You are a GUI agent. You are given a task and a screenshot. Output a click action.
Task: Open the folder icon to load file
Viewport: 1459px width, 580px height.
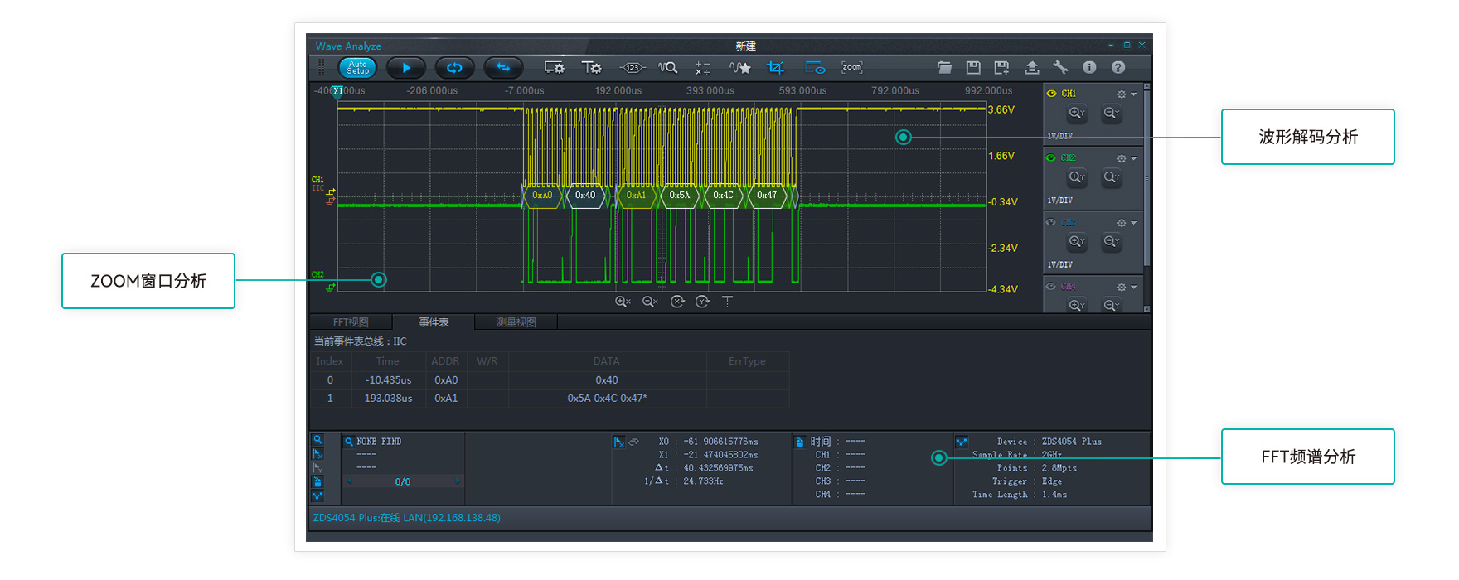point(944,68)
